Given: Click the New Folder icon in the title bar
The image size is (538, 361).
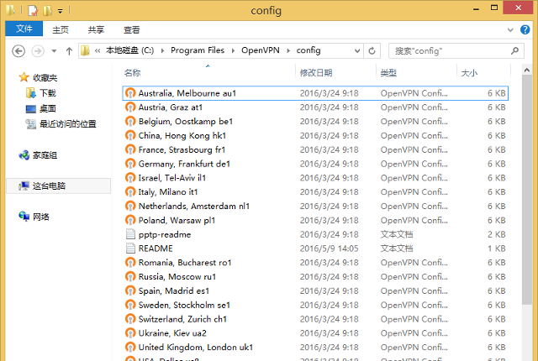Looking at the screenshot, I should point(47,10).
